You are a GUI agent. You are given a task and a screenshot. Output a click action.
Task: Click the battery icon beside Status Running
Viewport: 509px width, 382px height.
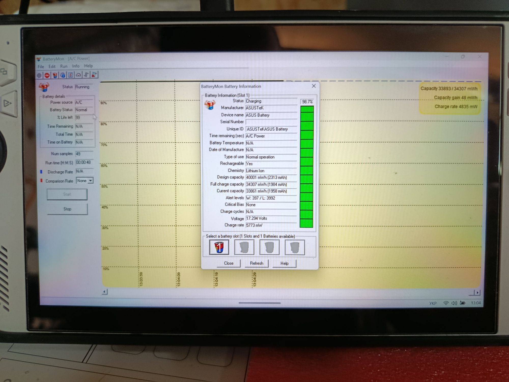44,87
